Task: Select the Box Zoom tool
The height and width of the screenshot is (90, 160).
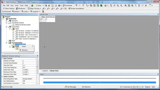Action: [121, 5]
